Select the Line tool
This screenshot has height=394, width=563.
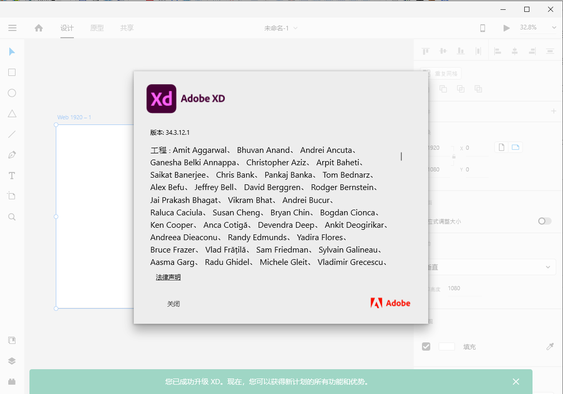coord(12,134)
